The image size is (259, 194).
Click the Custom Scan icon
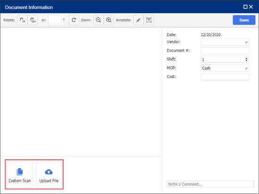20,172
